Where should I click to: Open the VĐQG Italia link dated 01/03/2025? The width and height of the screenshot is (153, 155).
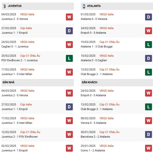pyautogui.click(x=107, y=14)
